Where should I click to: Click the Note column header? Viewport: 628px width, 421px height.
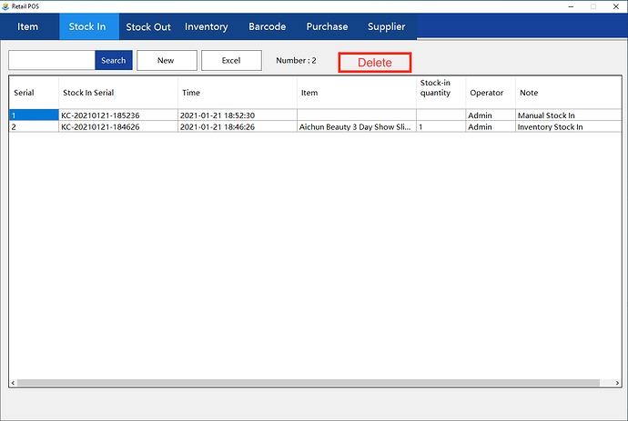[x=568, y=93]
